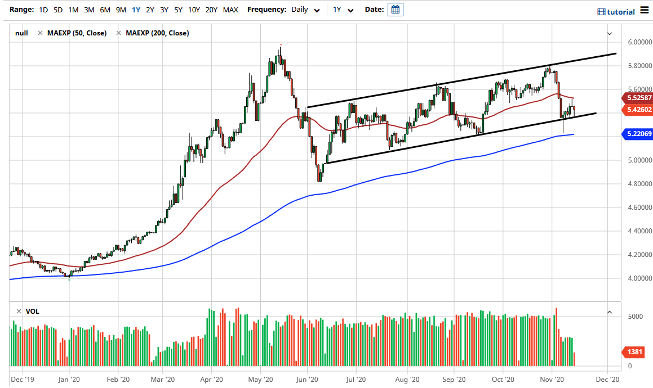The image size is (653, 388).
Task: Select the 3M time range
Action: (x=88, y=10)
